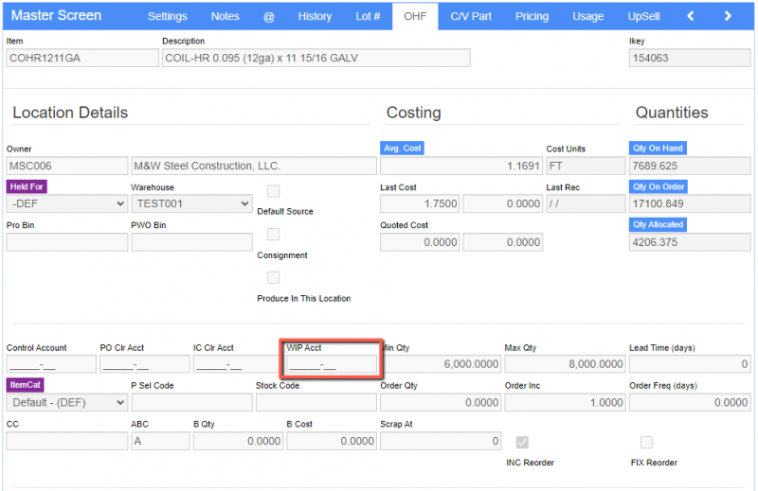Open the @ tab

point(268,16)
